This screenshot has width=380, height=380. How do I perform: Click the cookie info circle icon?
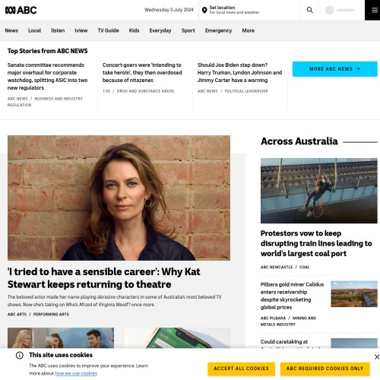click(20, 355)
